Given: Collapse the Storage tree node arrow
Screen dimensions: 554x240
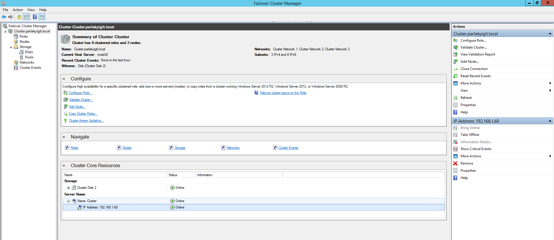Looking at the screenshot, I should point(11,47).
